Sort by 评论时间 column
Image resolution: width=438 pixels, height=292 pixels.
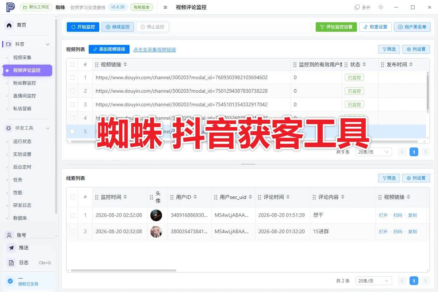(x=288, y=197)
